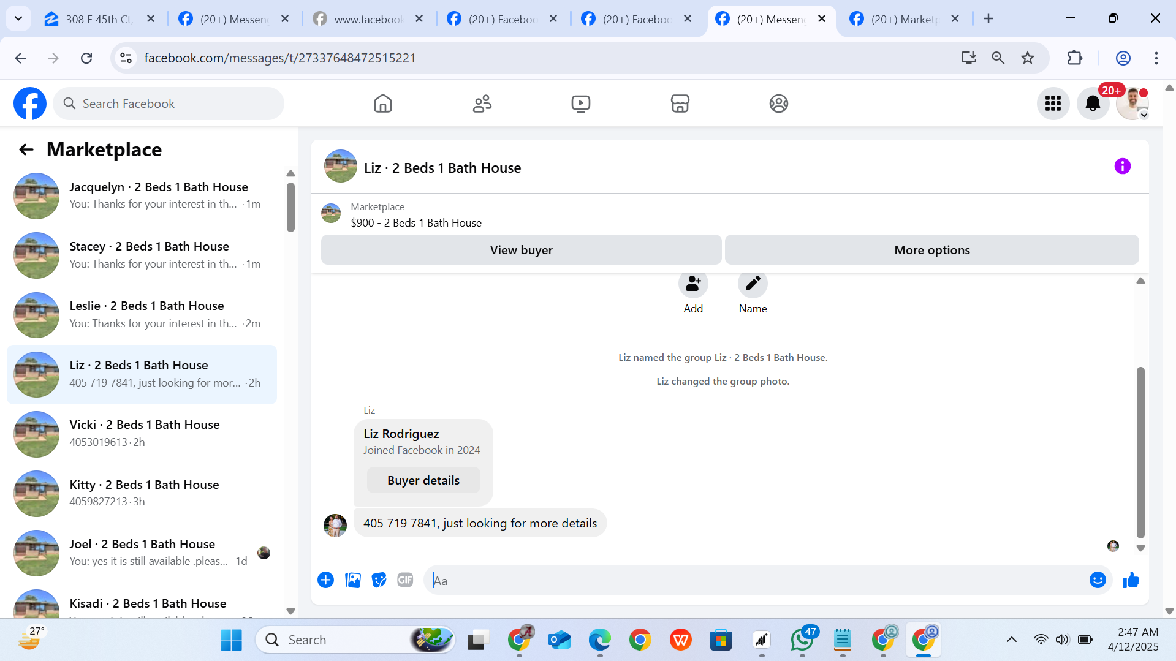
Task: Switch to the www.facebook browser tab
Action: point(369,19)
